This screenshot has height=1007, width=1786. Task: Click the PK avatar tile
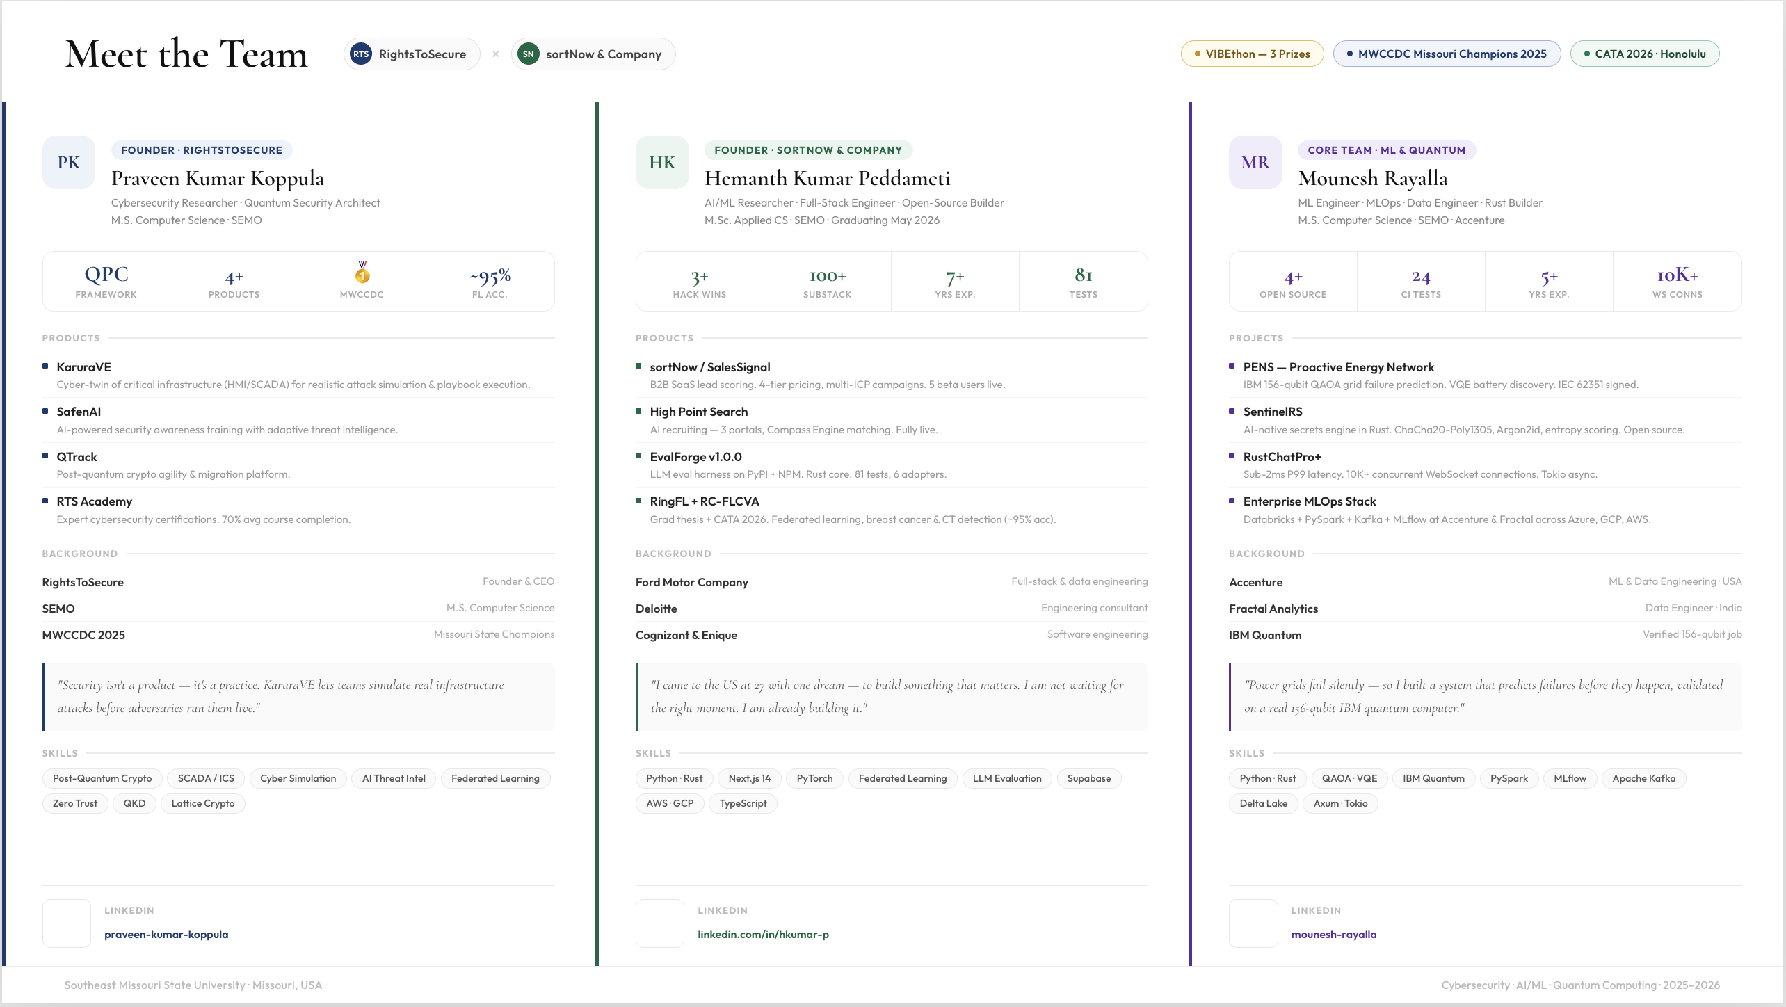[x=68, y=162]
